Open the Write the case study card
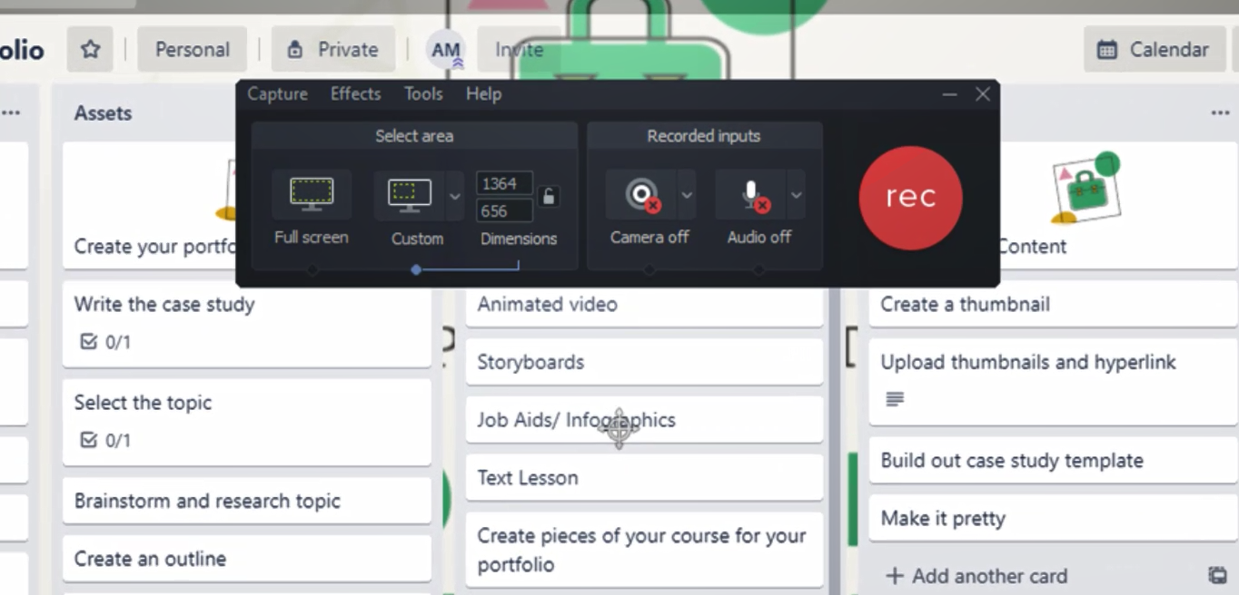The height and width of the screenshot is (595, 1239). 246,323
